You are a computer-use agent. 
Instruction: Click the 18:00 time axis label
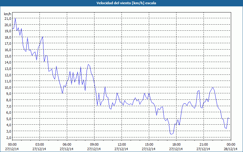176,145
